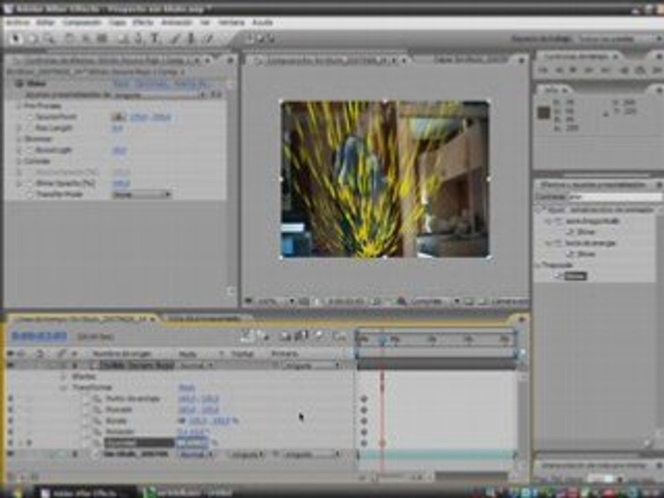The width and height of the screenshot is (664, 498).
Task: Select the Rectangular Mask tool
Action: pos(122,39)
